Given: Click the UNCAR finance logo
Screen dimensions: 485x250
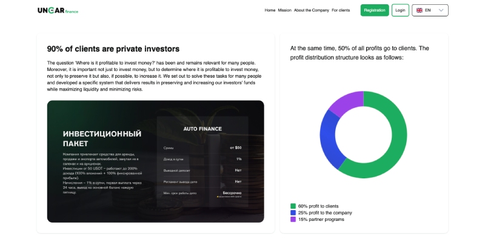Looking at the screenshot, I should 58,10.
